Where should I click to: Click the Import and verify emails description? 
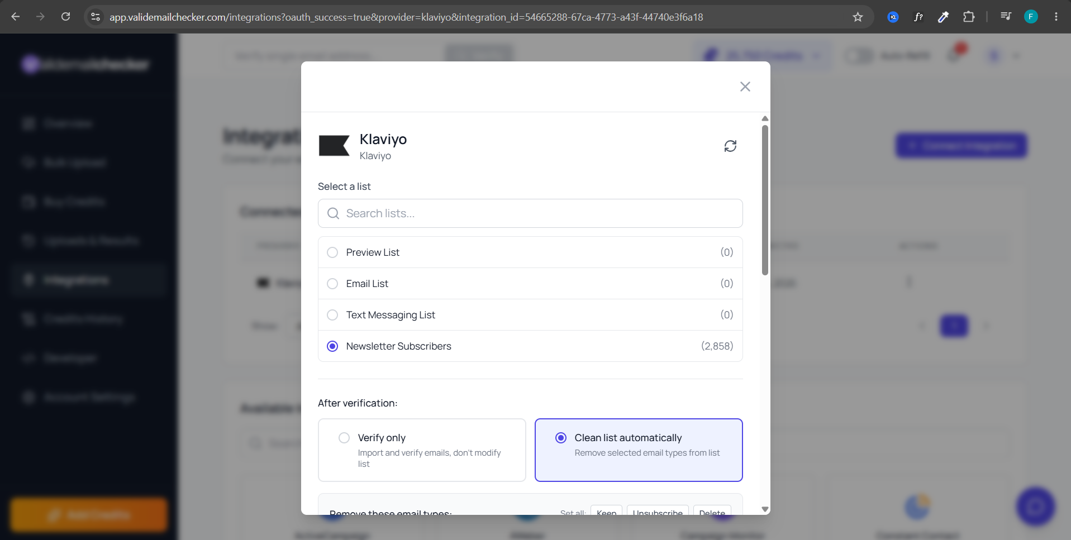tap(429, 458)
